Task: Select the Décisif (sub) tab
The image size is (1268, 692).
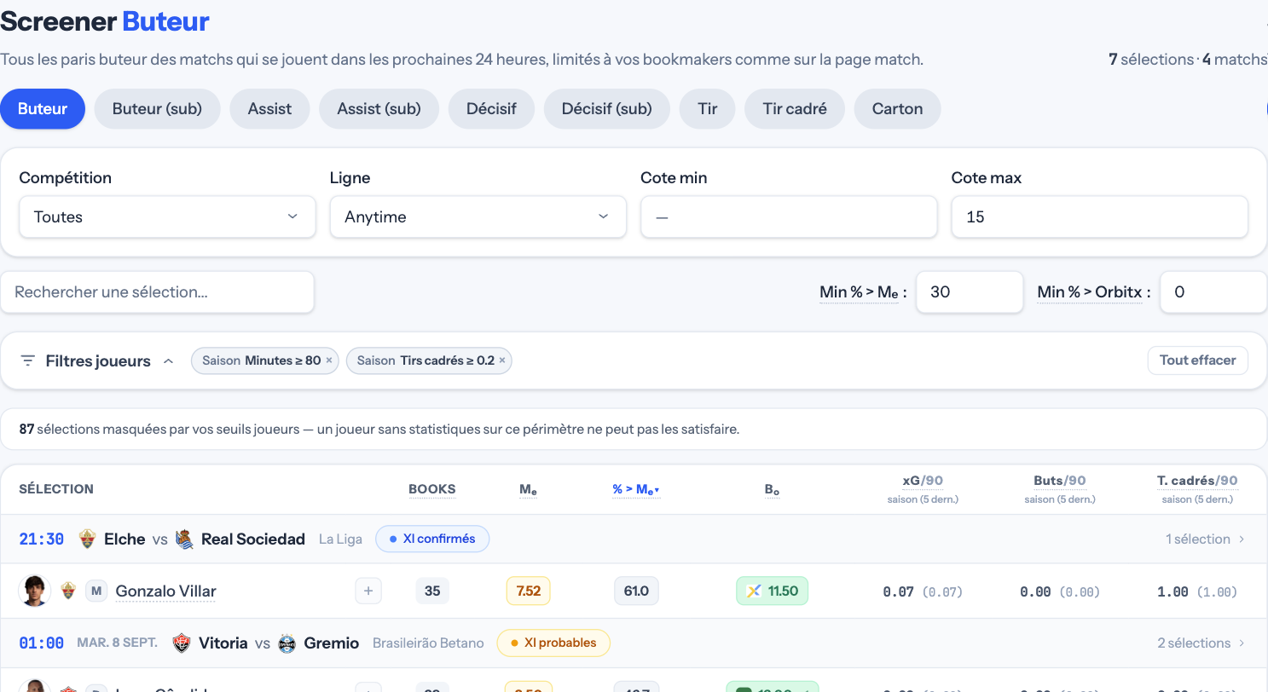Action: coord(606,109)
